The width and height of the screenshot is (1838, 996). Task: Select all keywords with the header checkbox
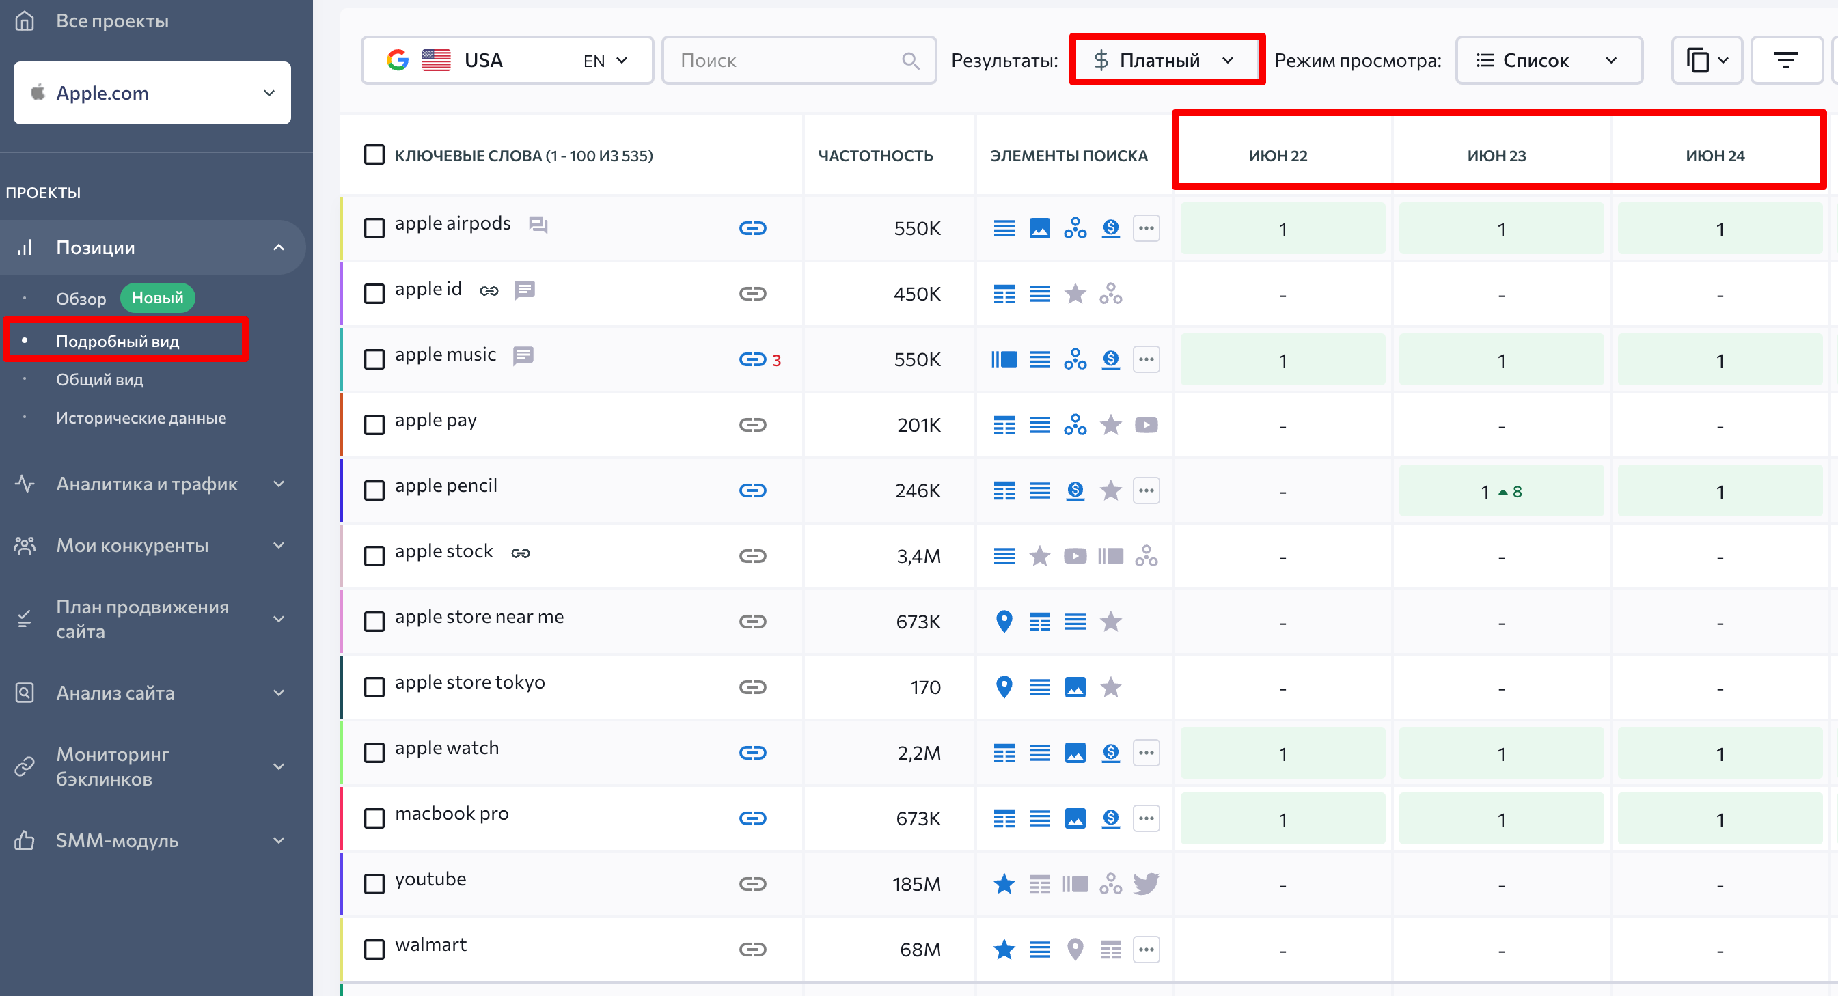pos(374,155)
